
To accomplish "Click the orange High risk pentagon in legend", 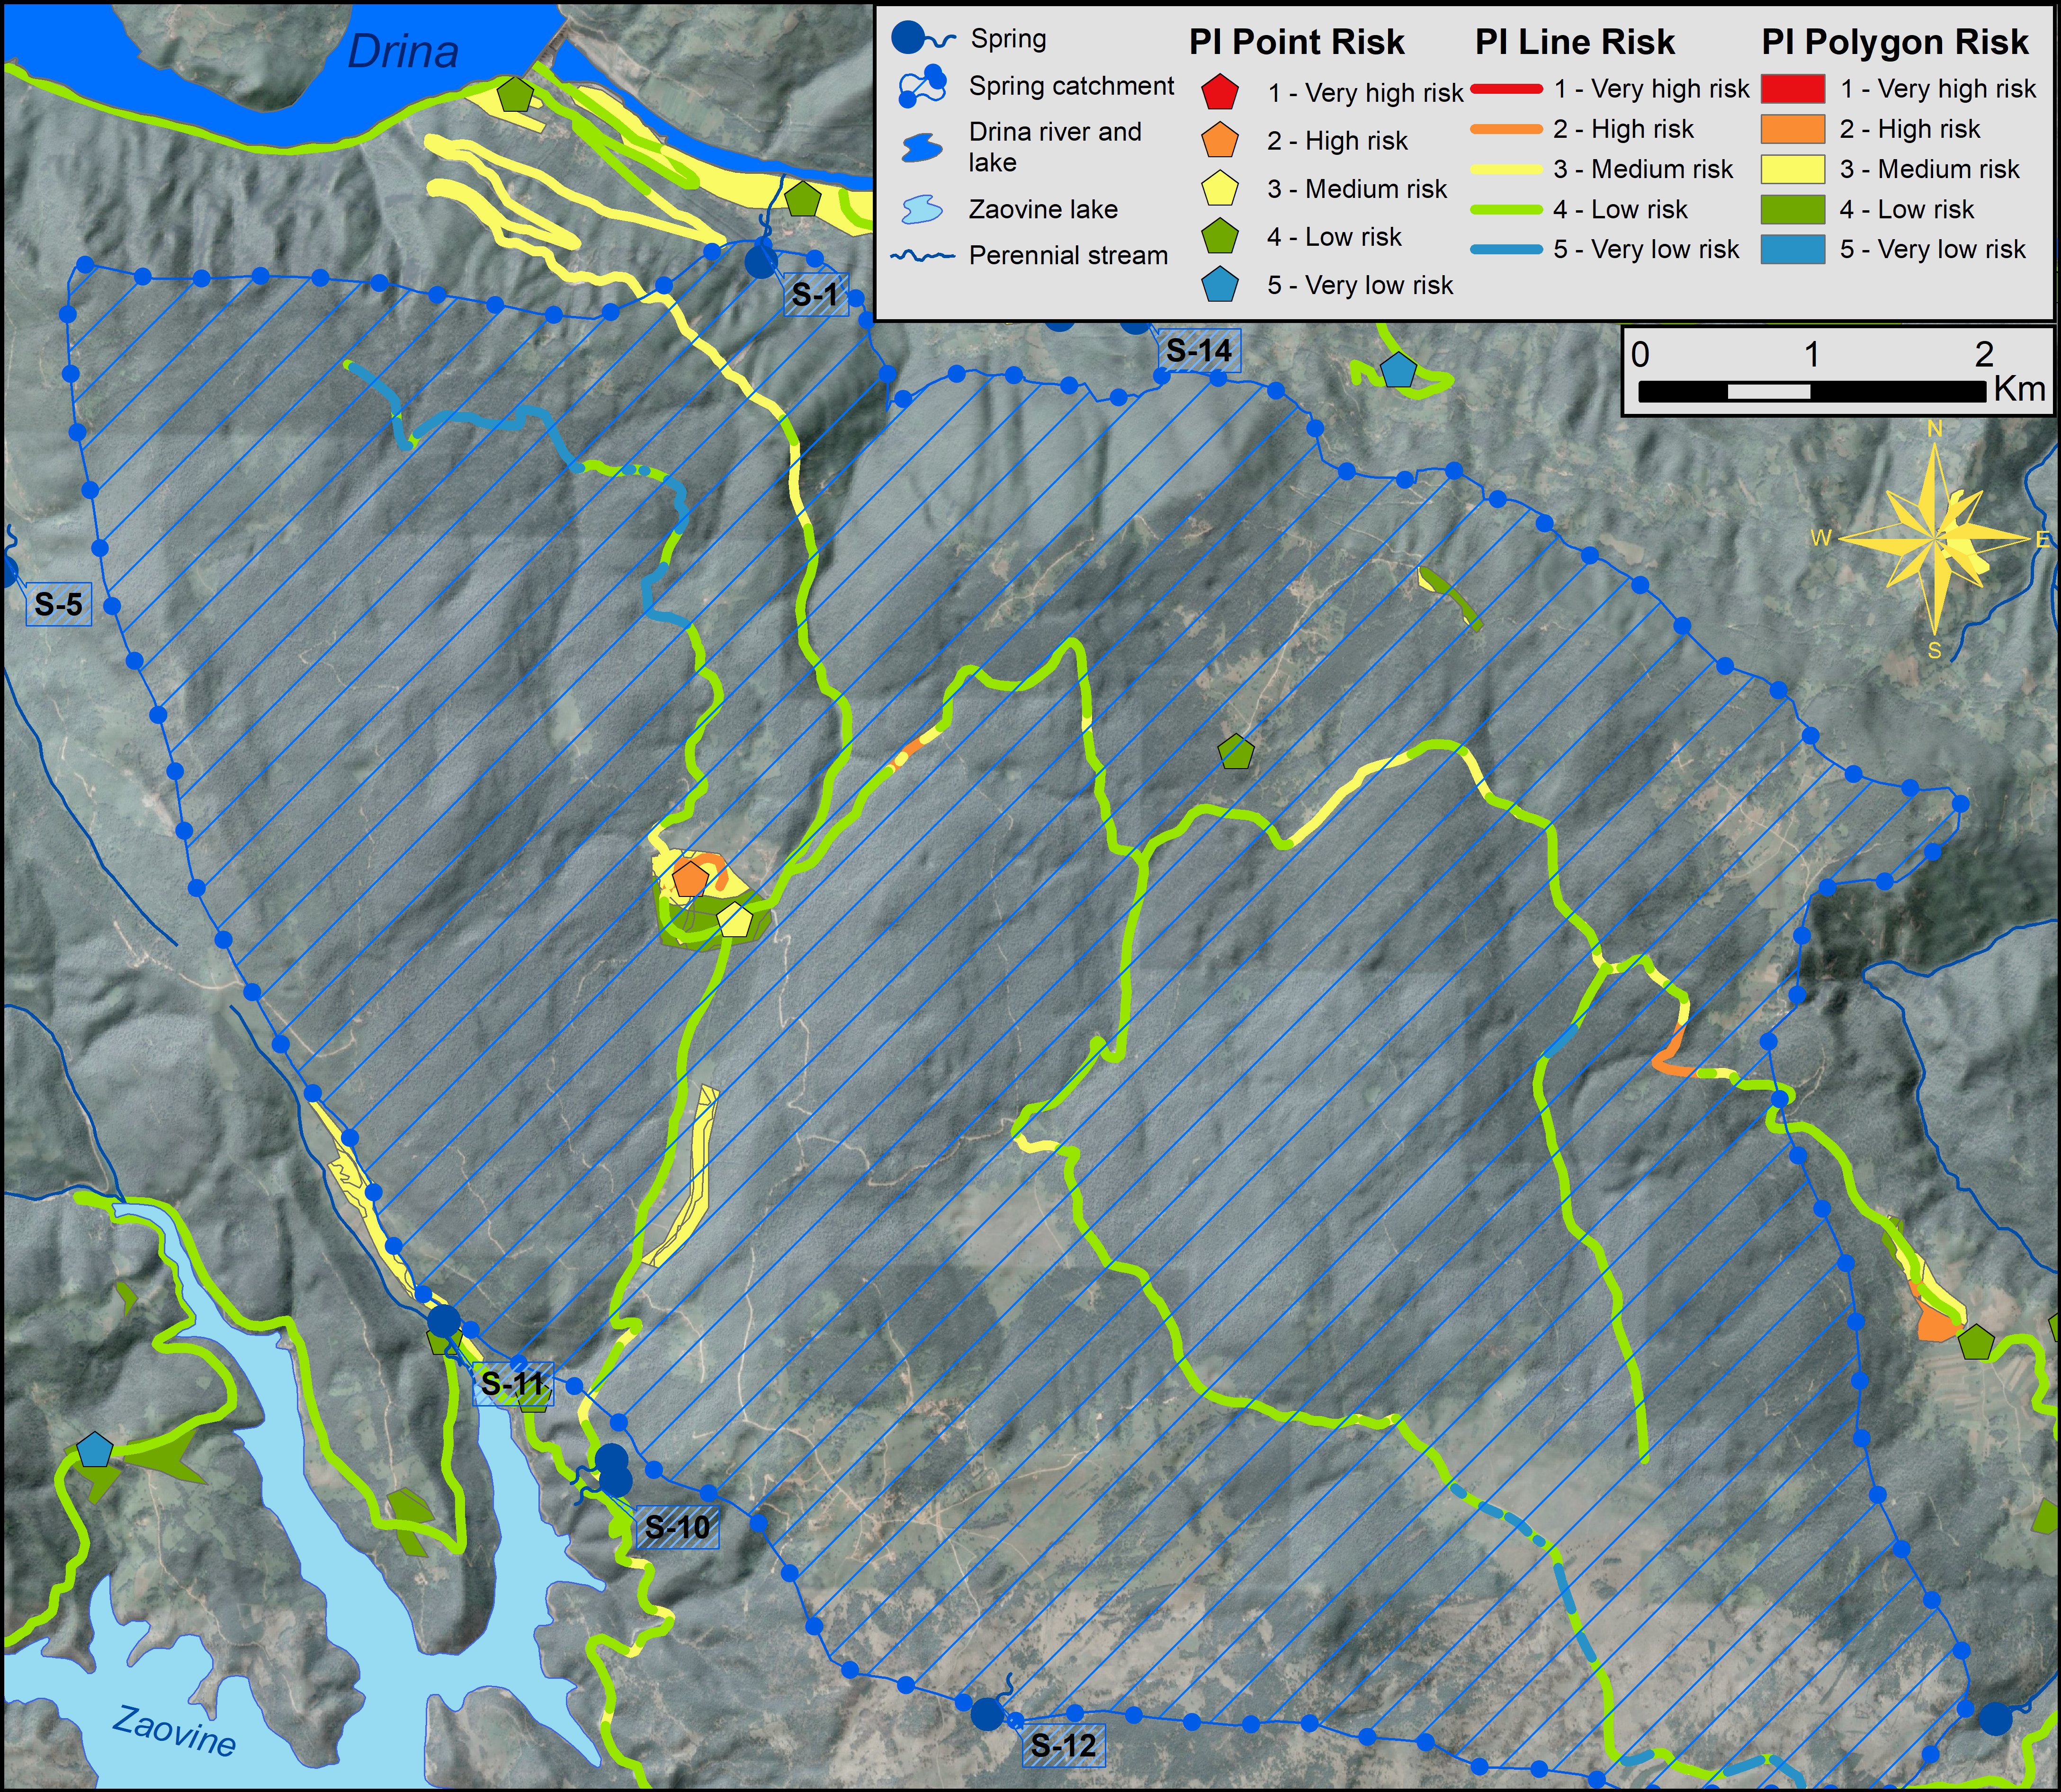I will tap(1221, 141).
